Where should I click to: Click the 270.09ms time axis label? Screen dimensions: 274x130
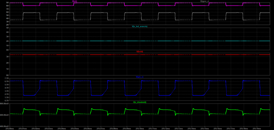click(x=127, y=129)
